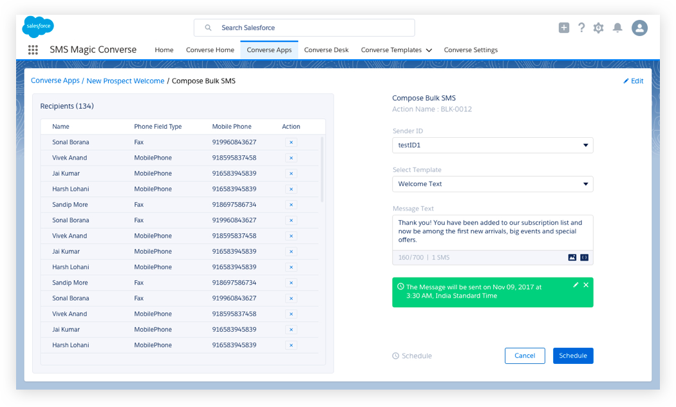Remove the first Vivek Anand recipient
The image size is (676, 407).
(x=291, y=158)
